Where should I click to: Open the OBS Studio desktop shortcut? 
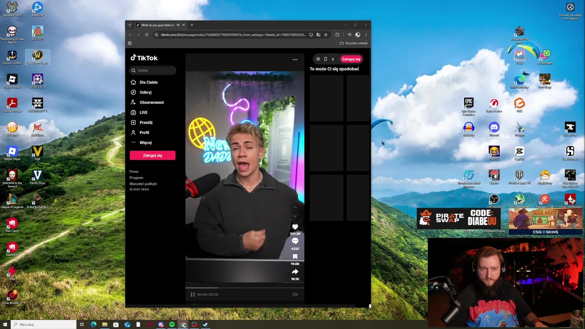pos(494,201)
